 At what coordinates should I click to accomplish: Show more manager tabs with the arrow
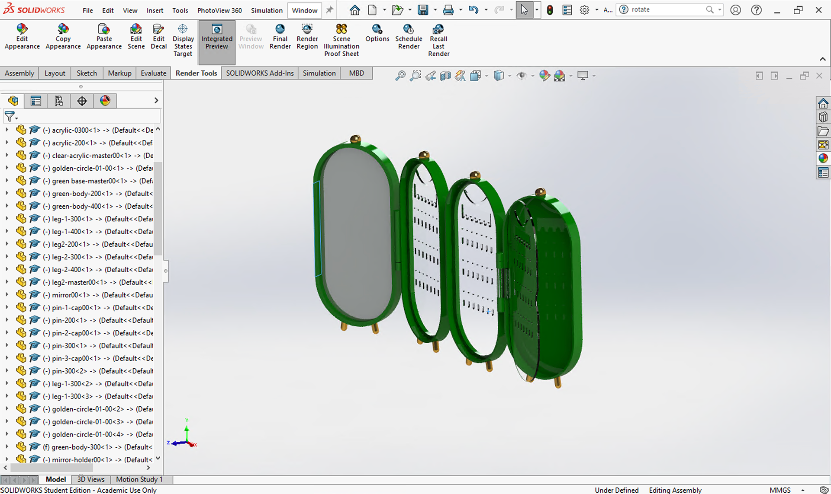tap(156, 101)
